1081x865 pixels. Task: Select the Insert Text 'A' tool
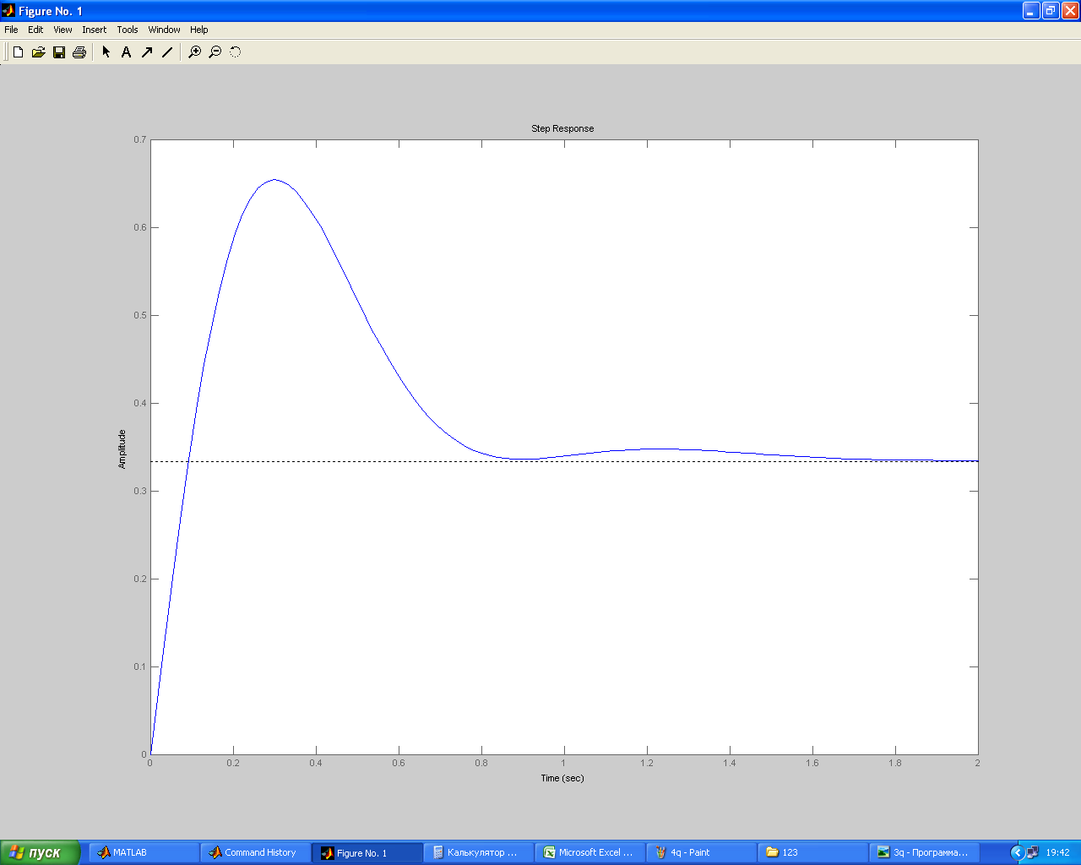(126, 52)
